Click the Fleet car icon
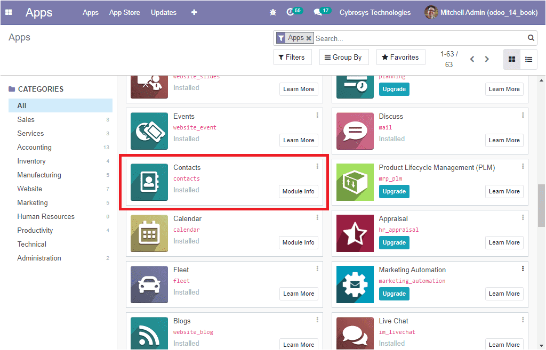546x350 pixels. [149, 284]
